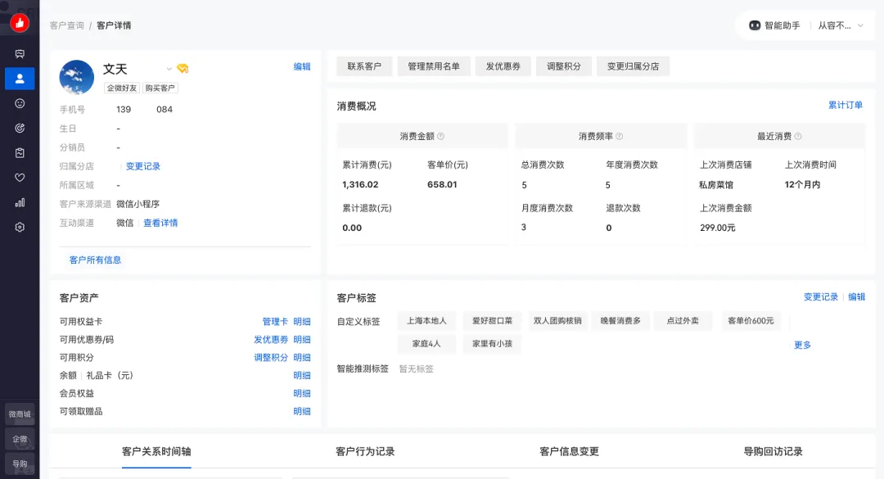
Task: Click the gold member badge next to 文天
Action: pyautogui.click(x=183, y=69)
